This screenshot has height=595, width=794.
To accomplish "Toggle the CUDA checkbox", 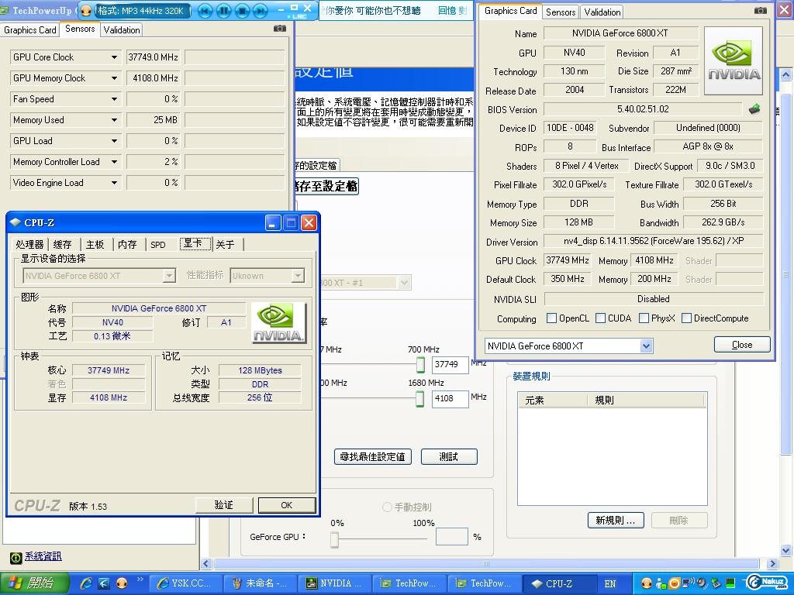I will pos(600,318).
